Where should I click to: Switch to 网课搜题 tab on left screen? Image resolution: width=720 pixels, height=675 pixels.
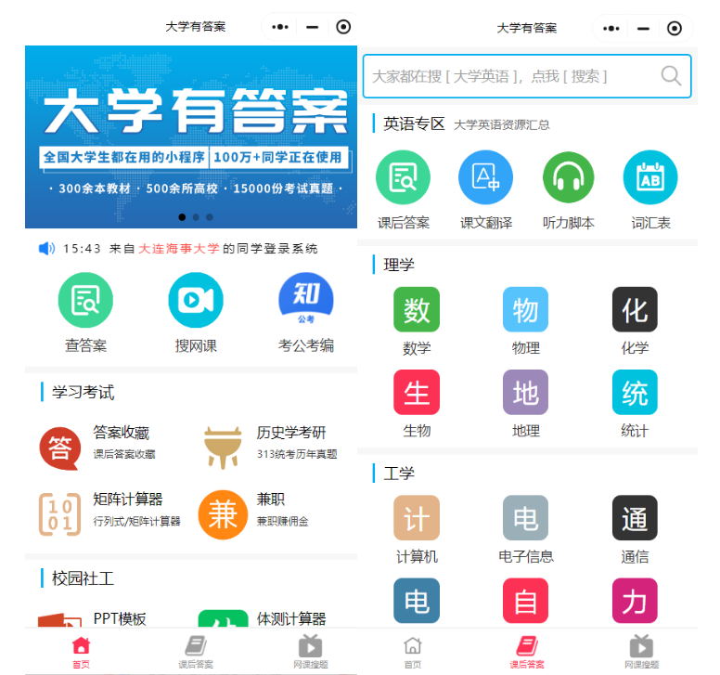coord(310,652)
